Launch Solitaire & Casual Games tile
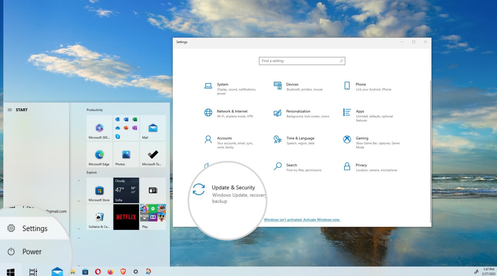Image resolution: width=497 pixels, height=276 pixels. (x=99, y=217)
